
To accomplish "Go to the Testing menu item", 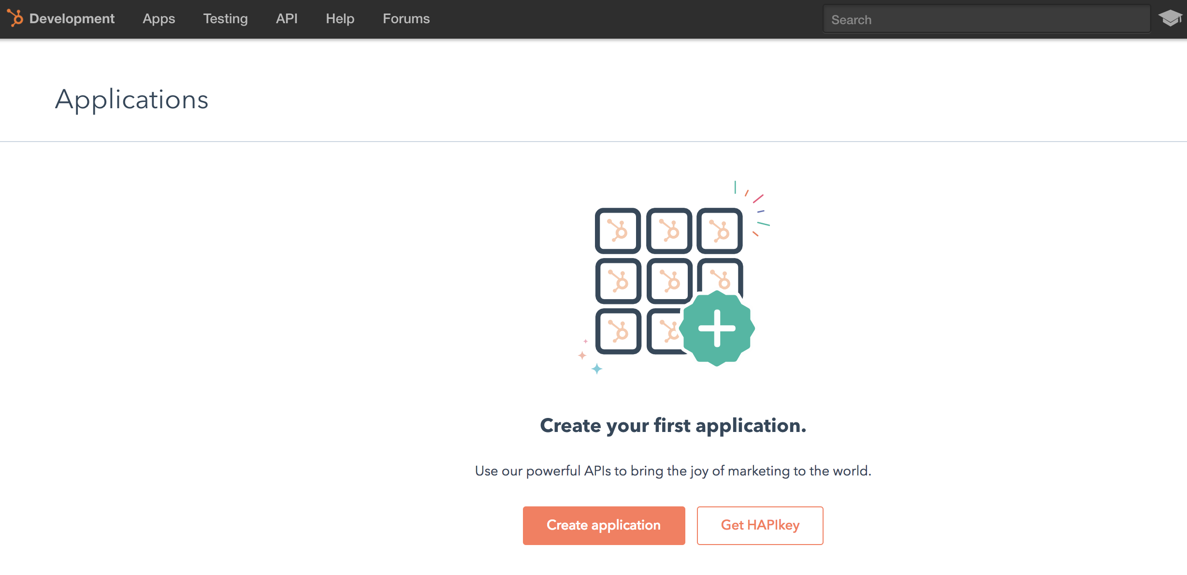I will pos(225,19).
